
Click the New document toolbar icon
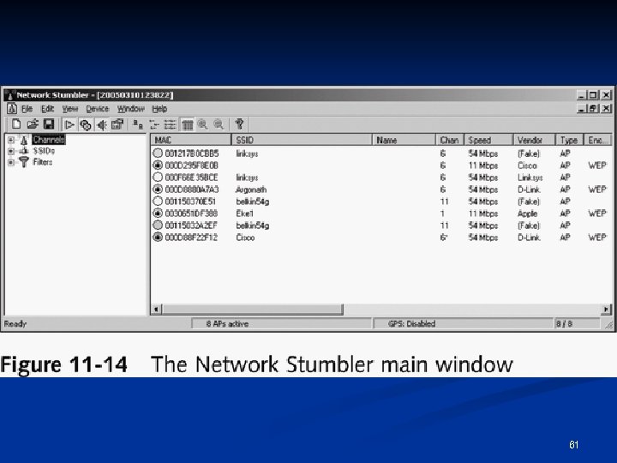(x=16, y=124)
